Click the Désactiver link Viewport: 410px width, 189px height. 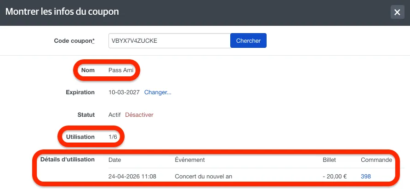coord(139,115)
